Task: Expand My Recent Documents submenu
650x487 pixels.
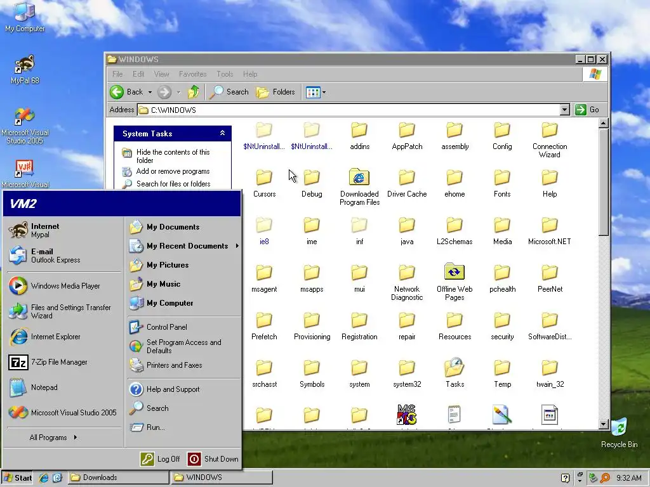Action: click(x=183, y=246)
